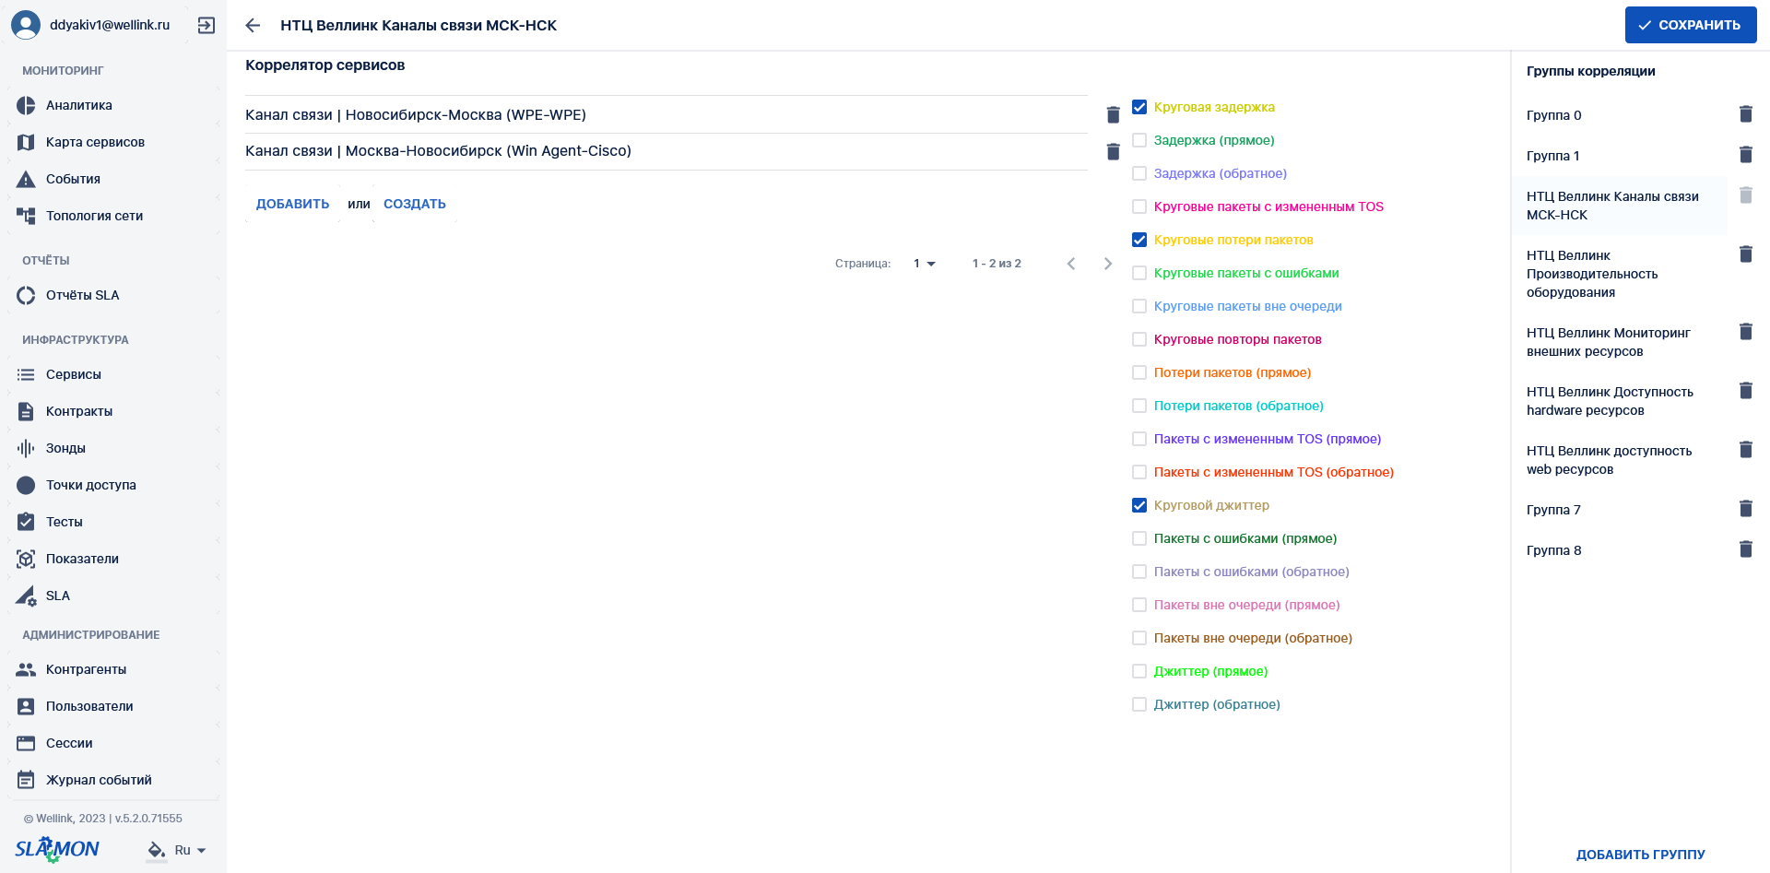Select Группа 0 correlation group
This screenshot has height=873, width=1770.
tap(1620, 115)
